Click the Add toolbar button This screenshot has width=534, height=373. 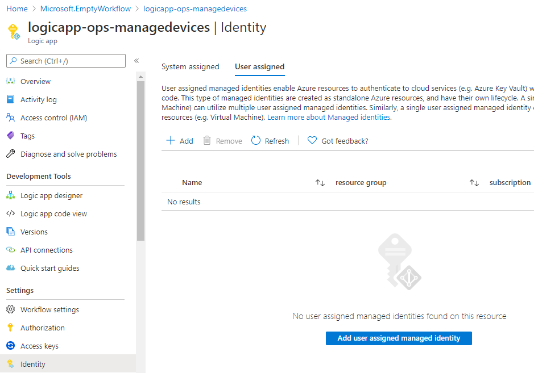point(180,141)
